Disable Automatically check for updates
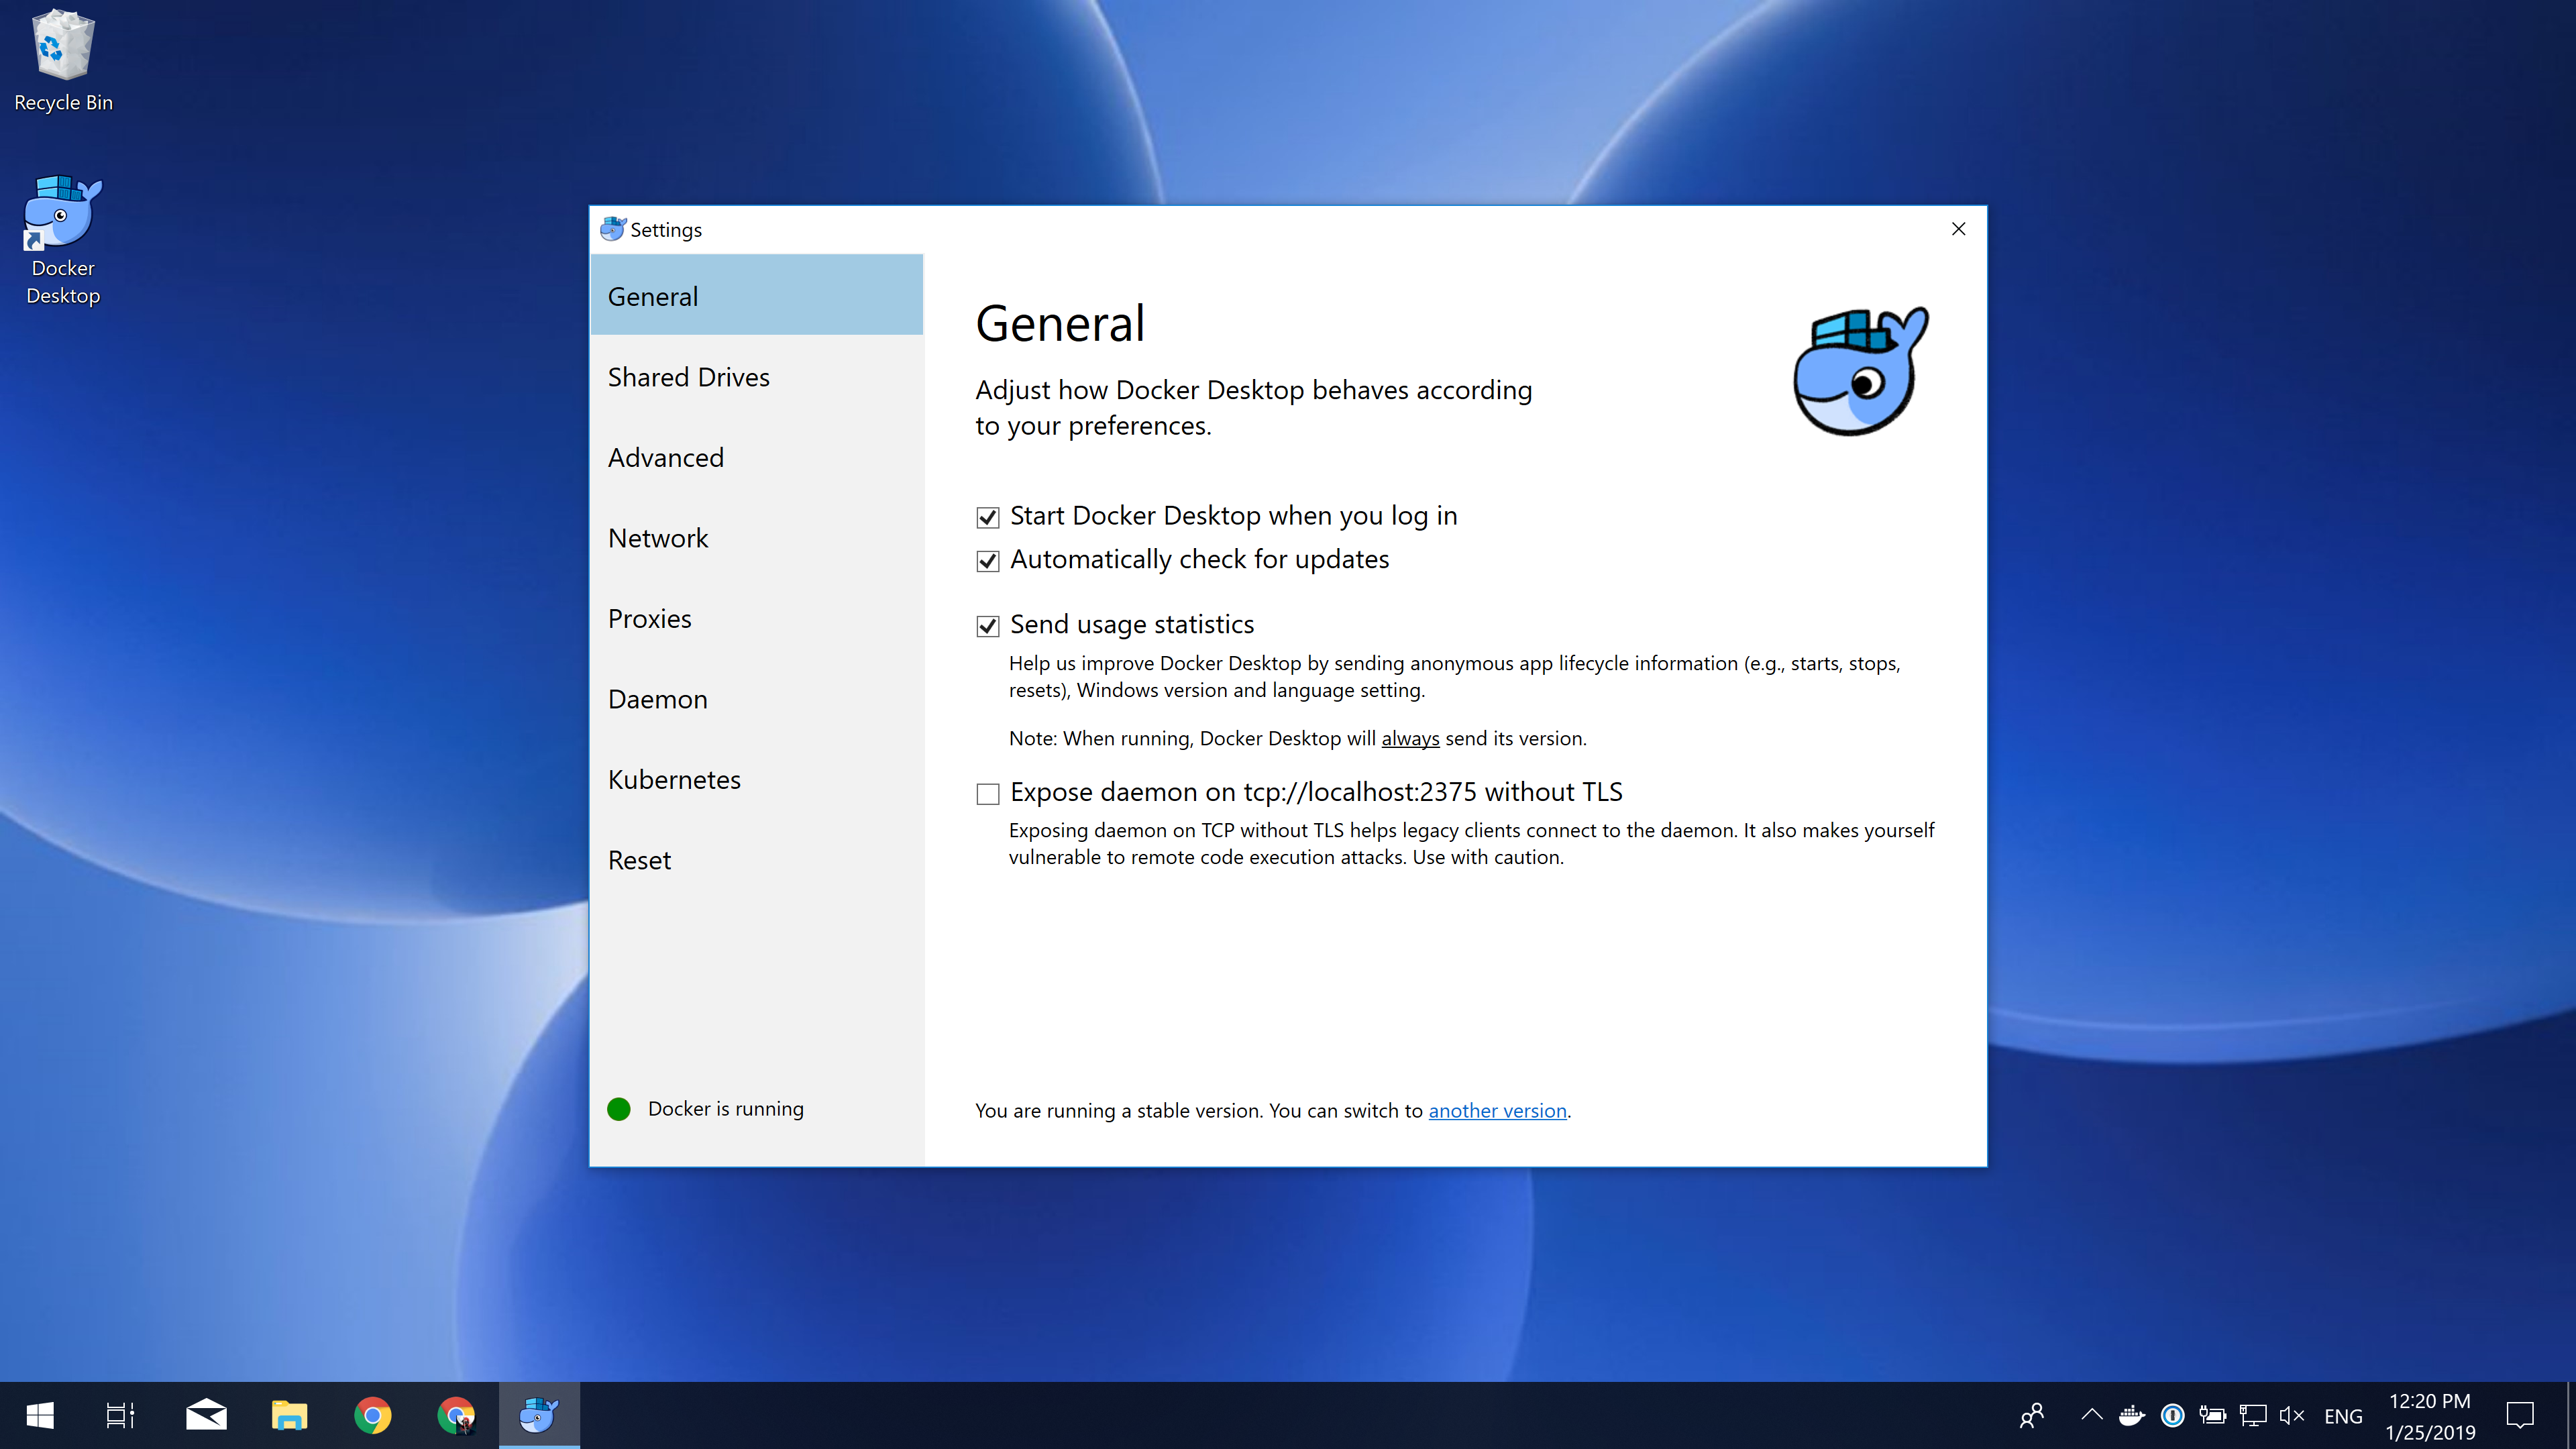The image size is (2576, 1449). (x=987, y=561)
